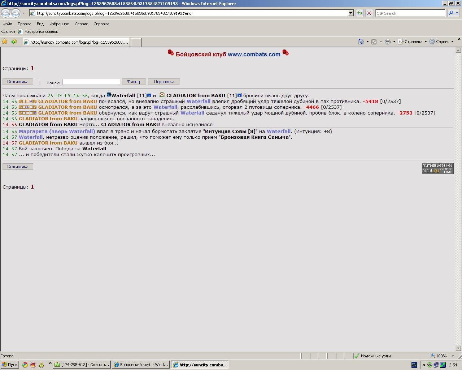Launch the red round quick launch icon
This screenshot has height=370, width=462.
pos(33,365)
